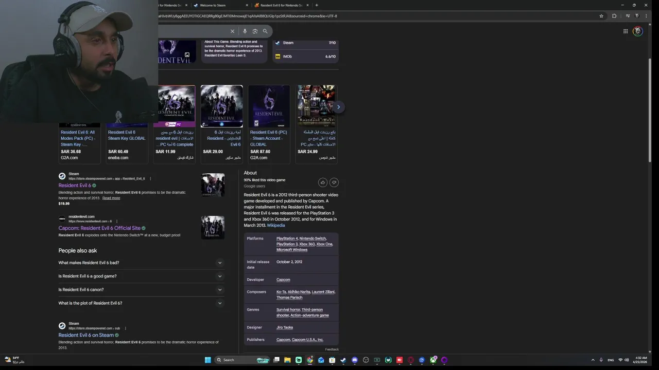Screen dimensions: 659x370
Task: Open more options for residentevil.com result
Action: [117, 221]
